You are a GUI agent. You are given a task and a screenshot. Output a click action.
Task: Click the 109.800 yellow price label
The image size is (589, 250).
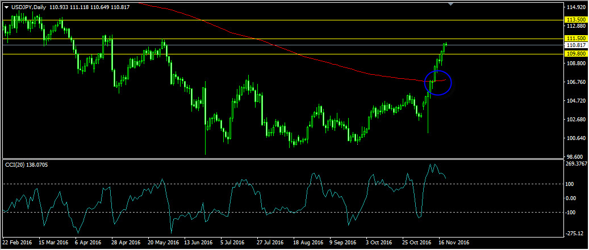click(577, 54)
